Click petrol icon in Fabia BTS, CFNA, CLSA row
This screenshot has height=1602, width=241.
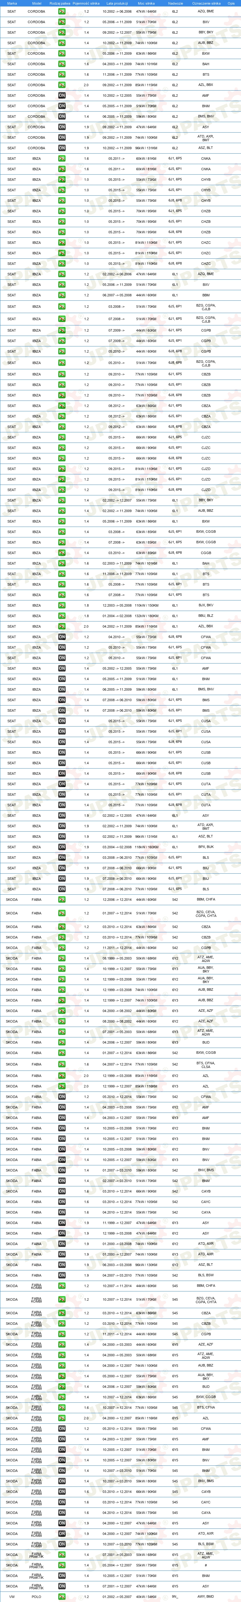tap(62, 1065)
